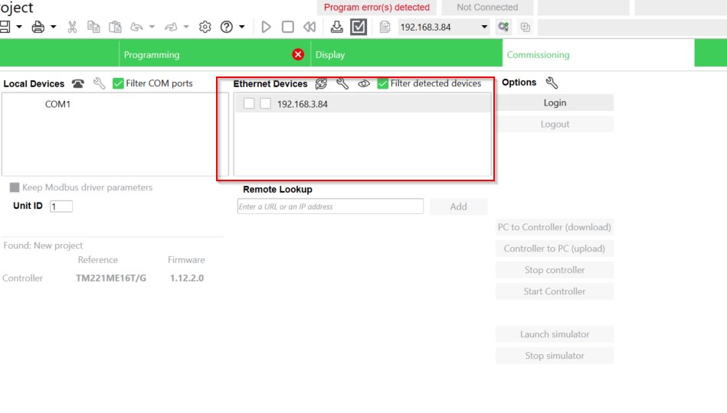Click the rewind initialize controller icon
Viewport: 727px width, 413px height.
(x=309, y=27)
